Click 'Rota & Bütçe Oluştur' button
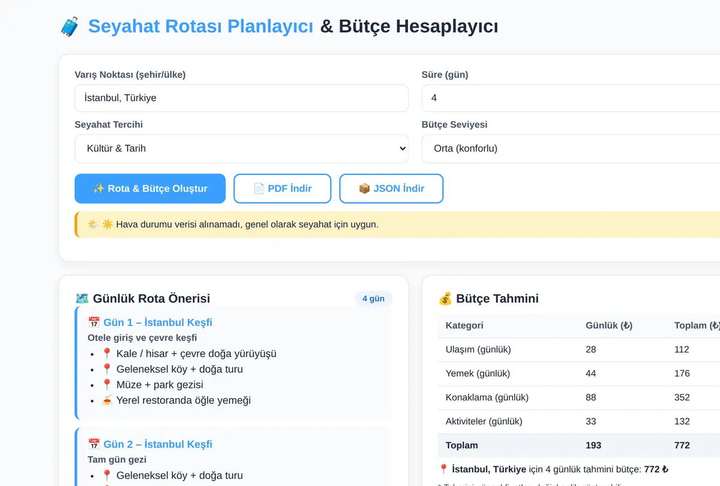The image size is (720, 486). pyautogui.click(x=150, y=189)
